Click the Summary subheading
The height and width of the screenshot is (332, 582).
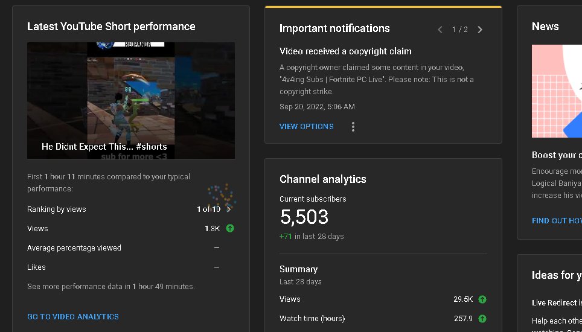coord(298,269)
